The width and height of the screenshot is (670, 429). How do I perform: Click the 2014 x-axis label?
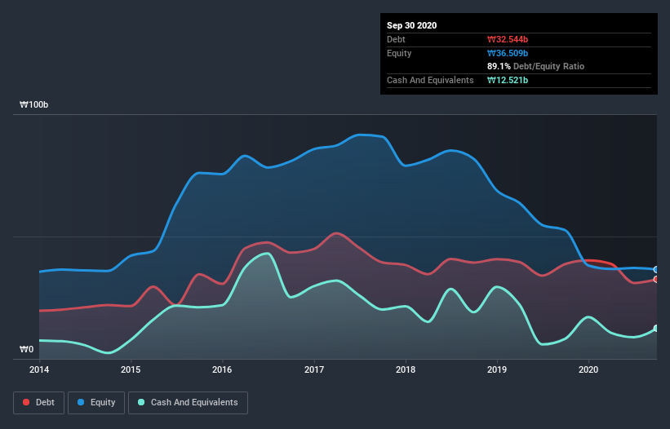click(x=39, y=369)
